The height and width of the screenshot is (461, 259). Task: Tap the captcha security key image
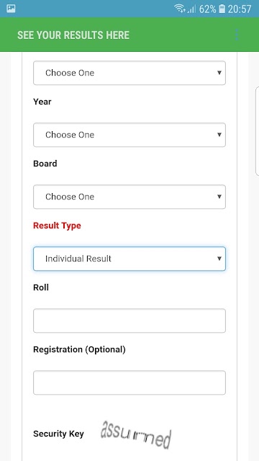click(x=136, y=434)
